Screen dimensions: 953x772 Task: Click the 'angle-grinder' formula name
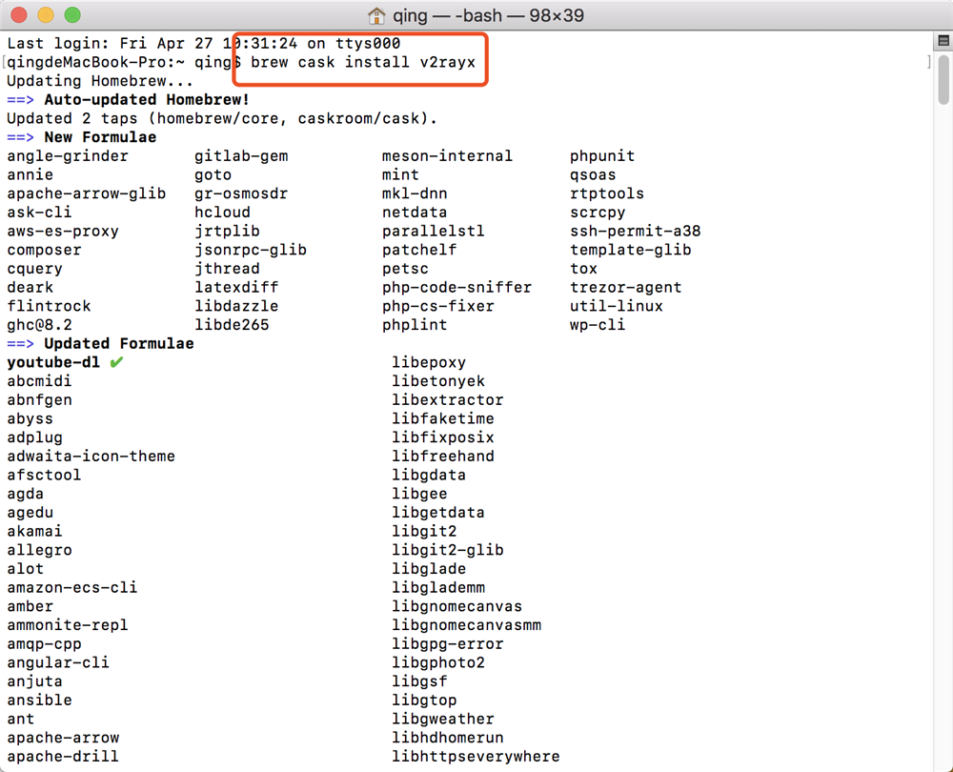(68, 156)
